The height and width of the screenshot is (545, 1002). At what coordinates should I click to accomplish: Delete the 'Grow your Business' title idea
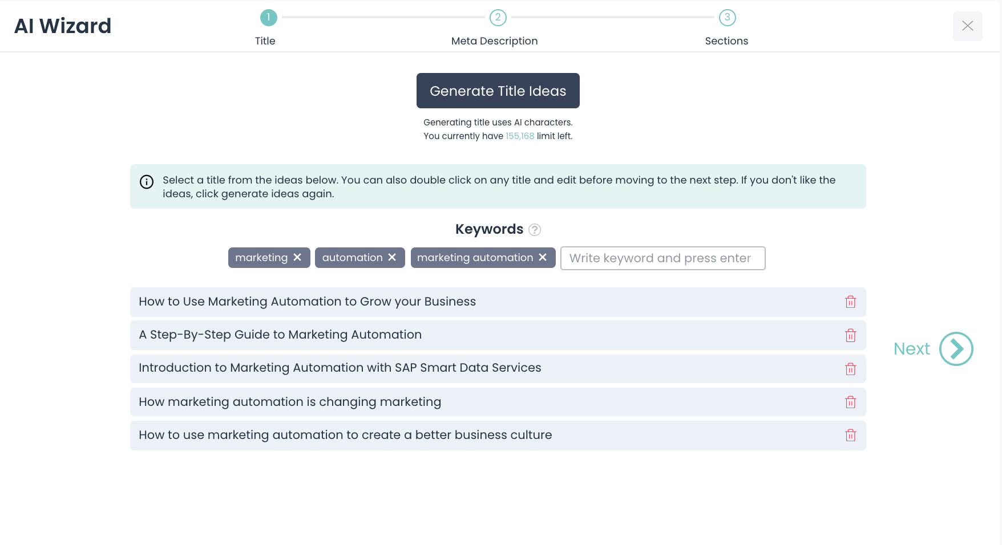click(850, 302)
